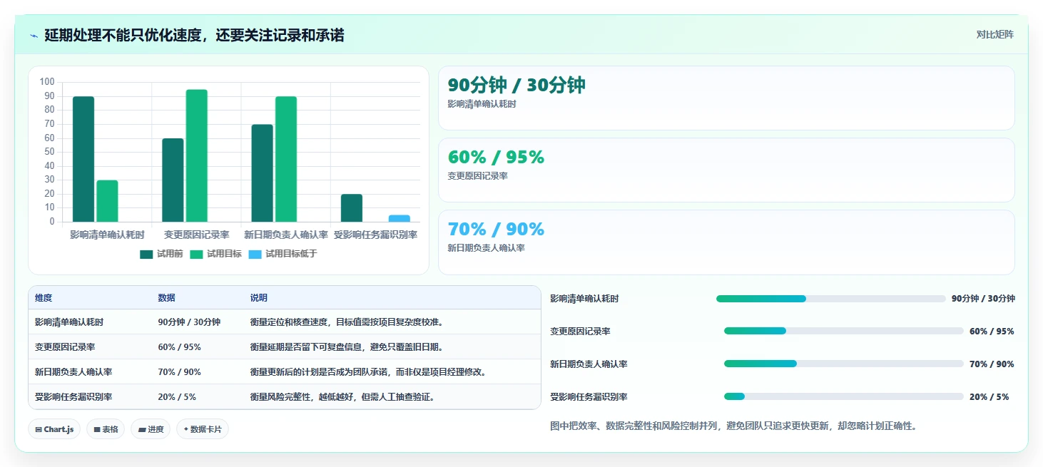This screenshot has height=467, width=1043.
Task: Click the 受影响任务漏识别率 progress bar
Action: pos(843,396)
